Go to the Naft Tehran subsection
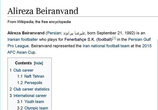Image resolution: width=158 pixels, height=110 pixels. (x=34, y=76)
